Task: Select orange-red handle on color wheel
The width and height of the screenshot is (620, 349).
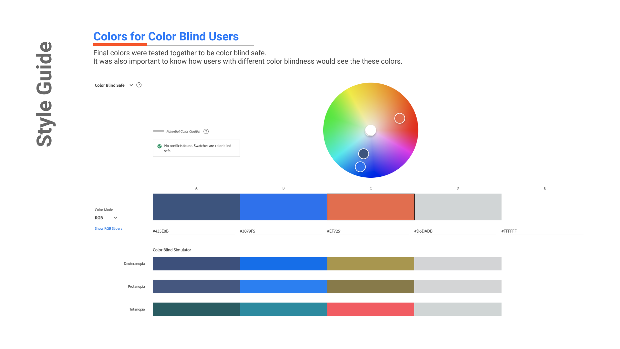Action: point(399,118)
